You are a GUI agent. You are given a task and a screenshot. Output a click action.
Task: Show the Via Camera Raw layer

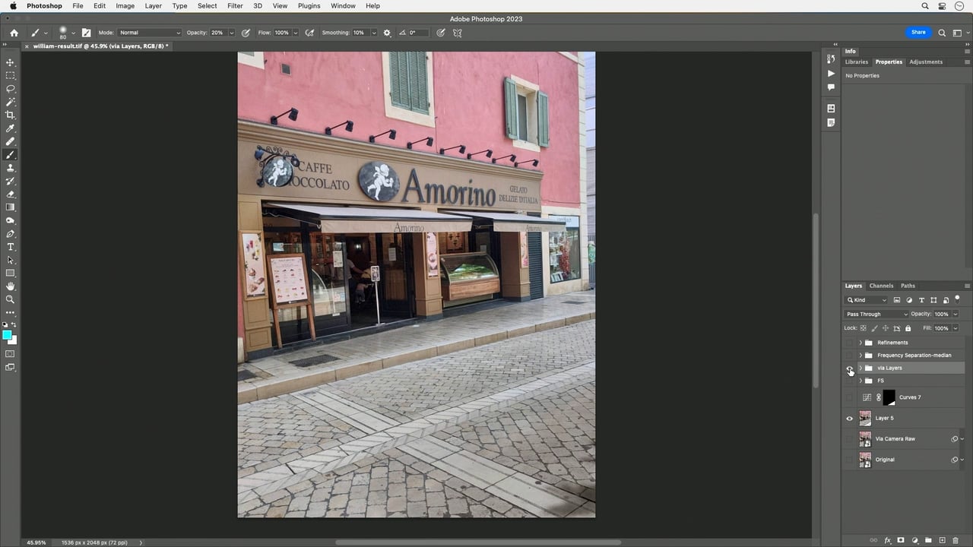[850, 438]
